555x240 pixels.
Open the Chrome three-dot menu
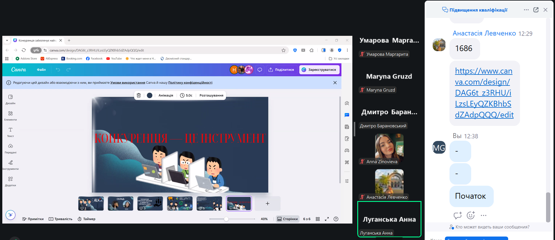[x=347, y=50]
